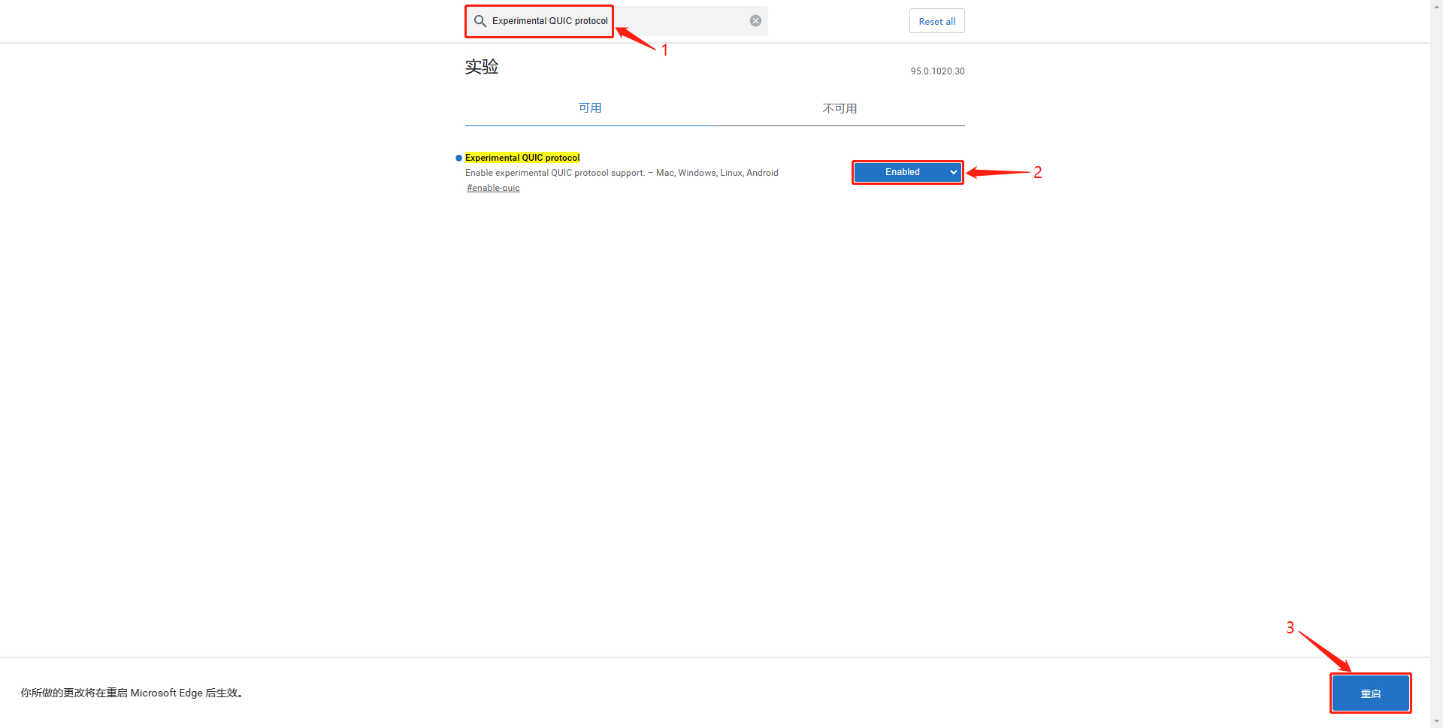Click the QUIC protocol support description text
Image resolution: width=1443 pixels, height=728 pixels.
point(622,173)
